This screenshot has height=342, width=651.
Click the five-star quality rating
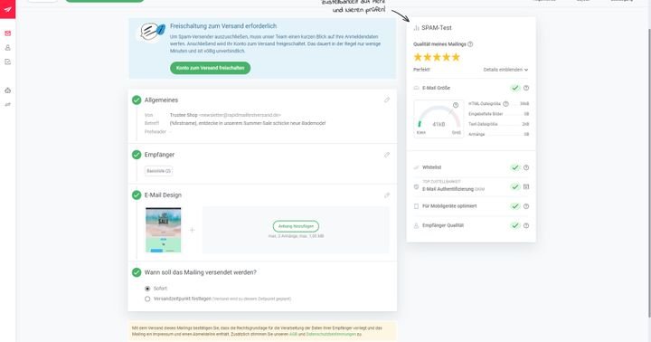437,57
